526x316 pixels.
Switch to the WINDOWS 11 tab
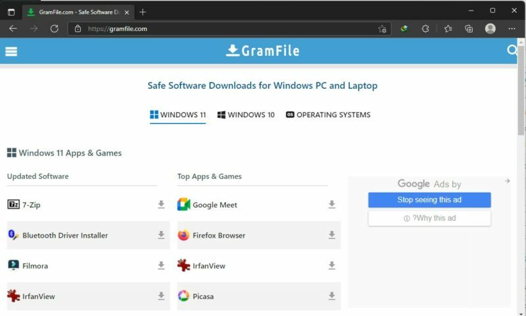click(x=178, y=115)
